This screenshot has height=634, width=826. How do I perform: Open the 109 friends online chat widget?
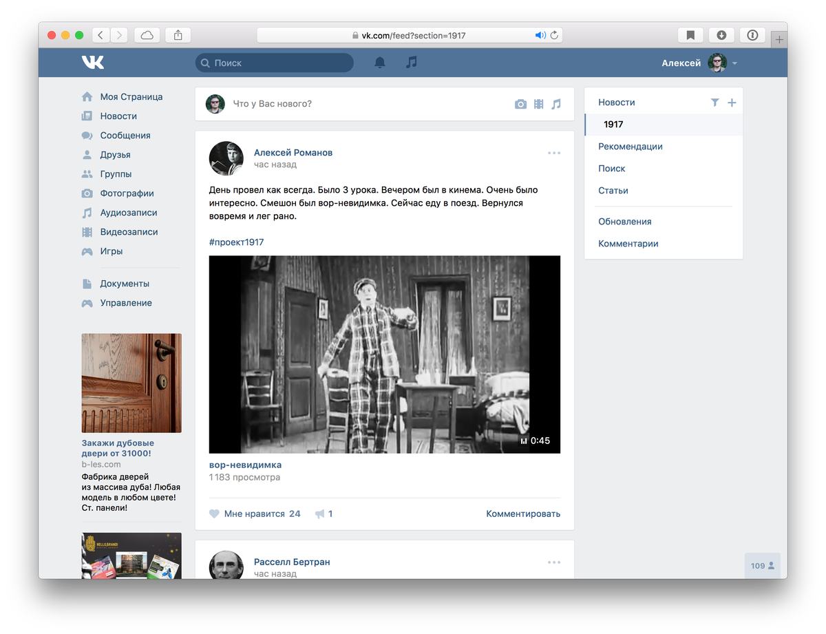point(763,565)
